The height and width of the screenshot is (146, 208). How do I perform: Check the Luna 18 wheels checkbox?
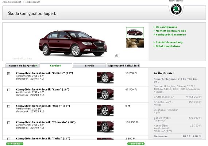(8, 90)
